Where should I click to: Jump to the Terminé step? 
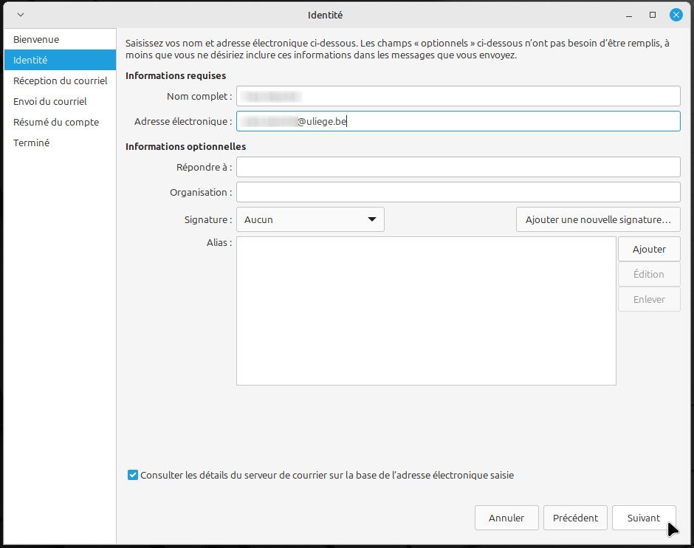tap(31, 143)
